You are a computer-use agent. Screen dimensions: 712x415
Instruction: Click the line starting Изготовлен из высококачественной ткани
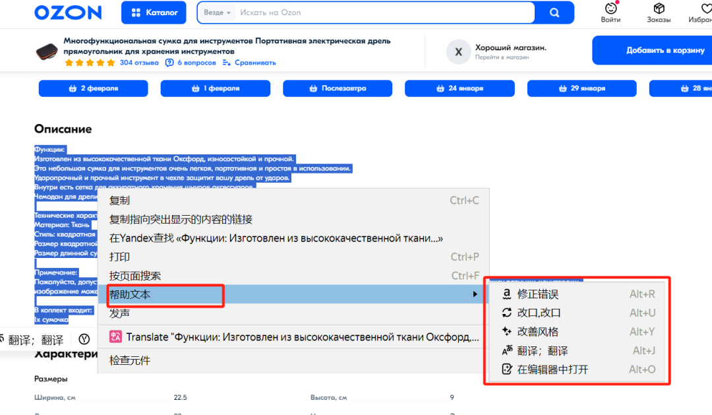tap(164, 158)
